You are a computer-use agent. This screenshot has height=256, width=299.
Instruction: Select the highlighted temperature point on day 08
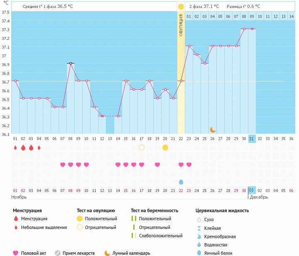(71, 63)
